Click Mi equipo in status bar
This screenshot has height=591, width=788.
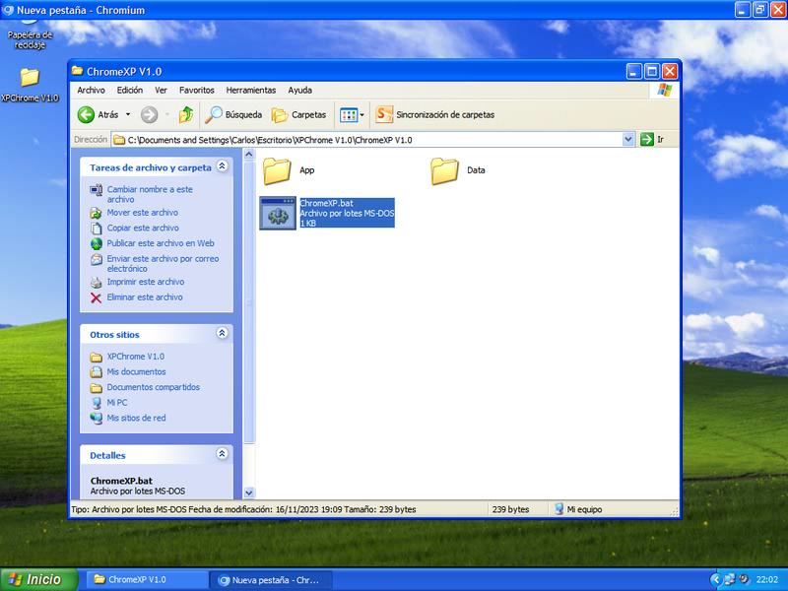[x=578, y=509]
